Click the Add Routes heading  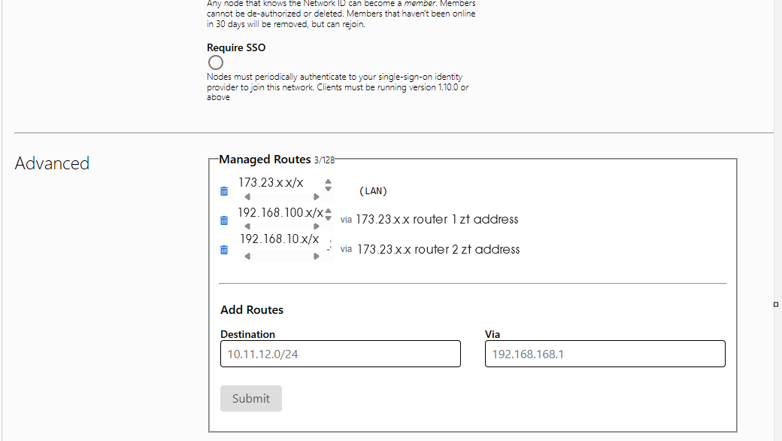click(252, 309)
